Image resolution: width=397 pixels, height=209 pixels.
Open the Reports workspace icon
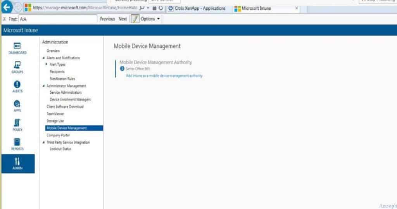17,145
